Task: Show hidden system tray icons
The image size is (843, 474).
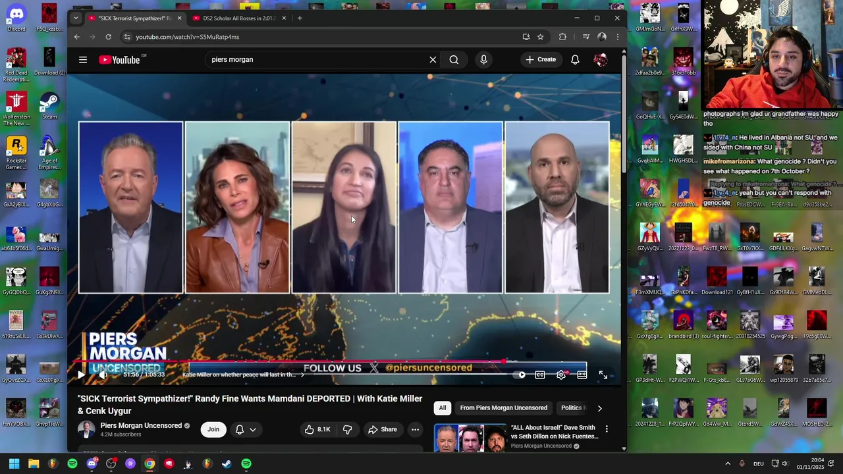Action: pyautogui.click(x=728, y=463)
